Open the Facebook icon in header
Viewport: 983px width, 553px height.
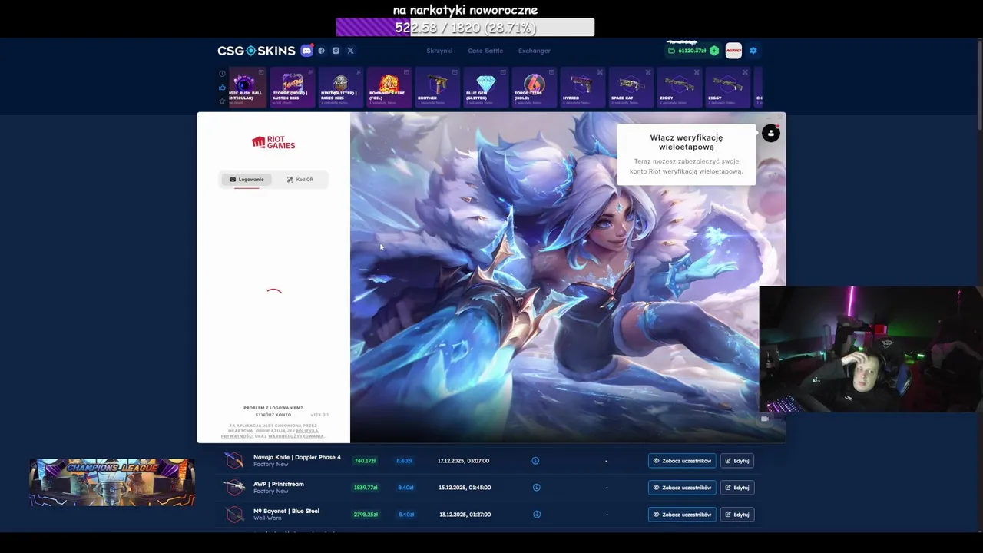321,51
